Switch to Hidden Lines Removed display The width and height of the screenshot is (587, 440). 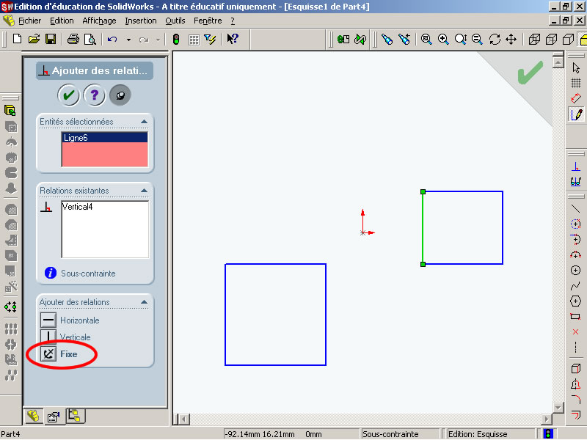click(568, 40)
